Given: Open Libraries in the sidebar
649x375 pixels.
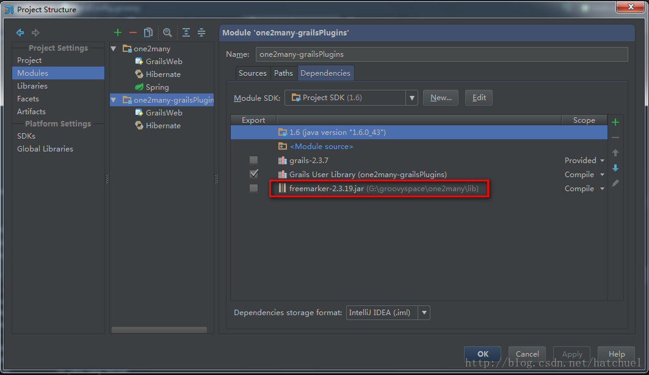Looking at the screenshot, I should tap(32, 86).
